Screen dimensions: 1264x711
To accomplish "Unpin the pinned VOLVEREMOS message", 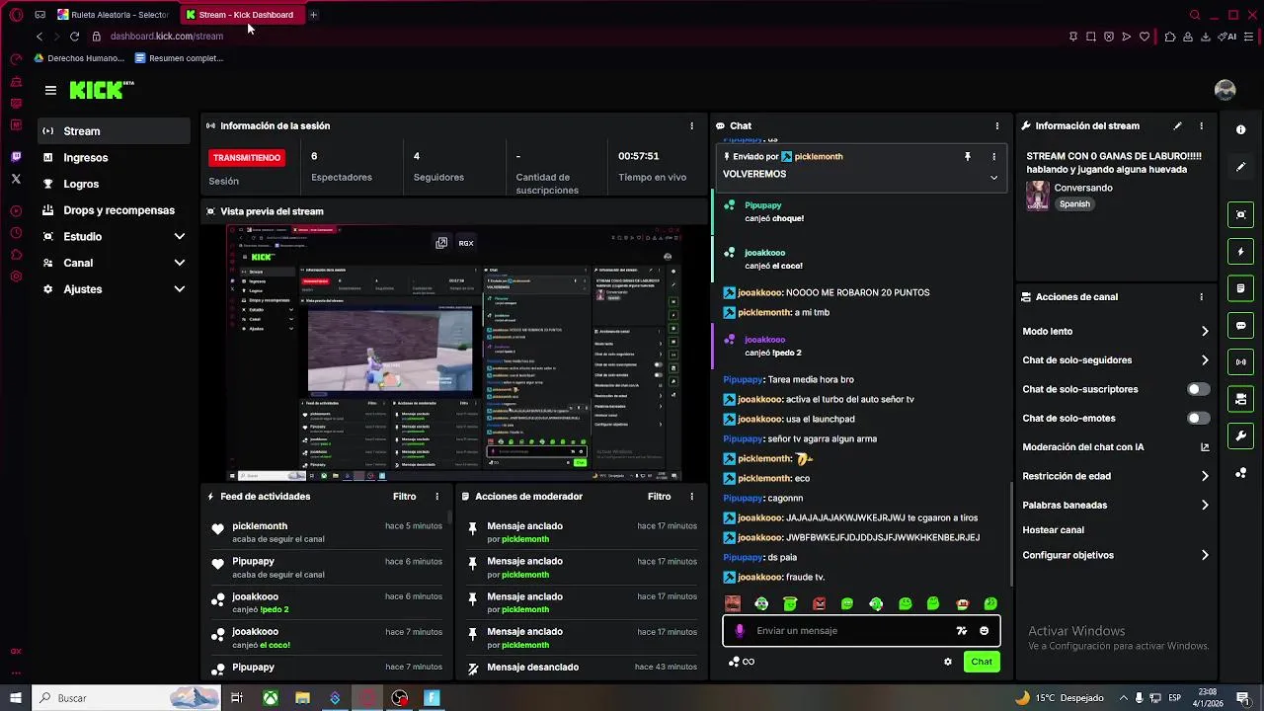I will tap(968, 156).
